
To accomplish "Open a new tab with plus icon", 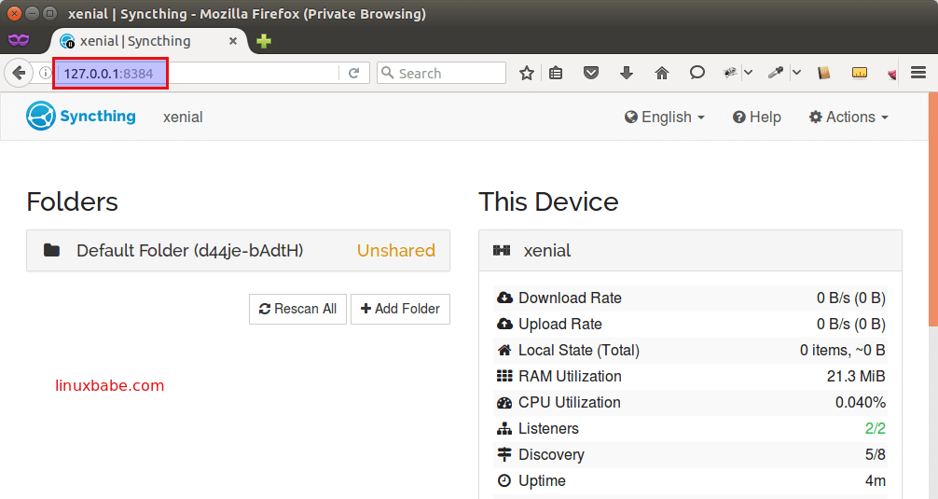I will tap(264, 41).
